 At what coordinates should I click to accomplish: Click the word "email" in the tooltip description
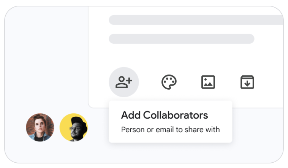click(162, 130)
